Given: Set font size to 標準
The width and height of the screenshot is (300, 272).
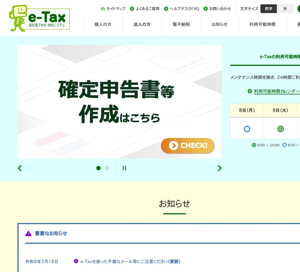Looking at the screenshot, I should coord(268,9).
